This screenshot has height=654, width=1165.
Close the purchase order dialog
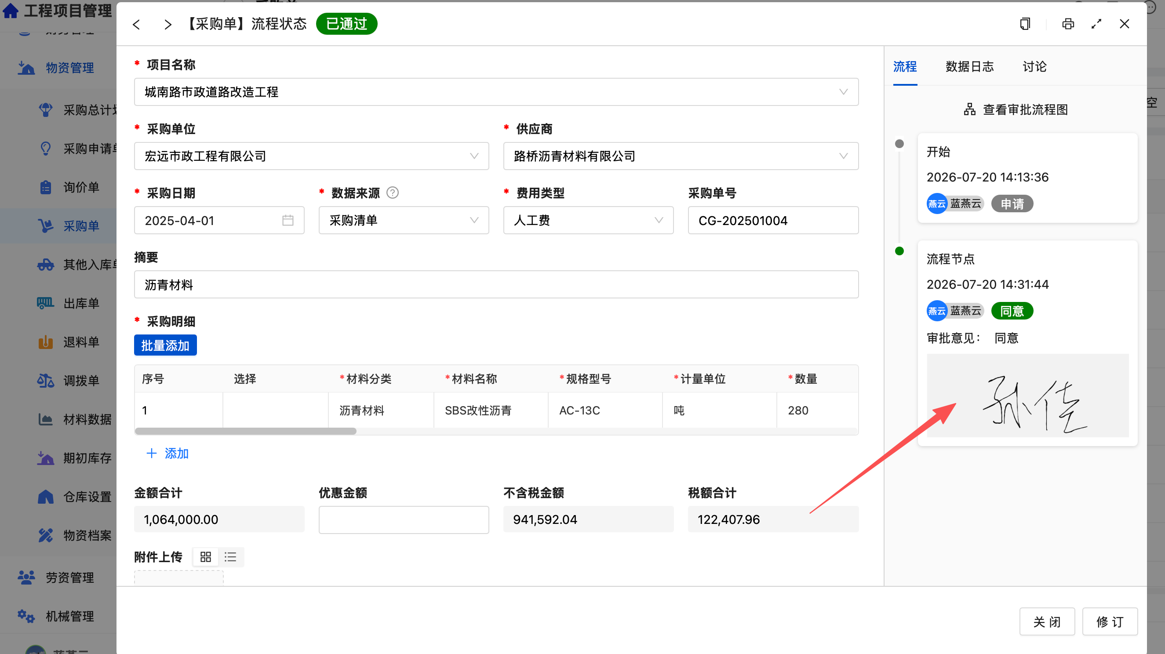(x=1124, y=24)
